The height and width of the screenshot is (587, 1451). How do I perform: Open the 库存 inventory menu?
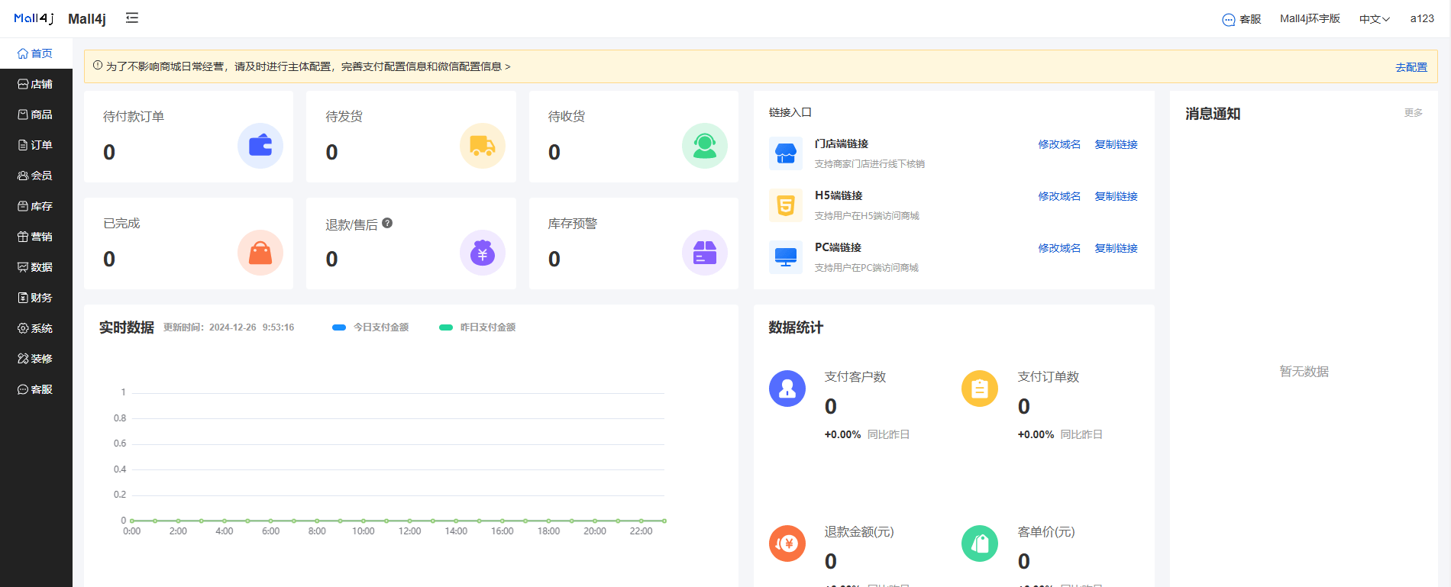[36, 206]
